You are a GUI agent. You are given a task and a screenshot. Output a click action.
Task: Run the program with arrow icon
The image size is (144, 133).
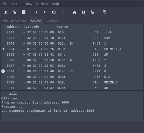[36, 12]
